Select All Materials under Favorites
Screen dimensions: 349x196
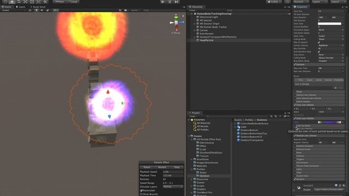[203, 123]
